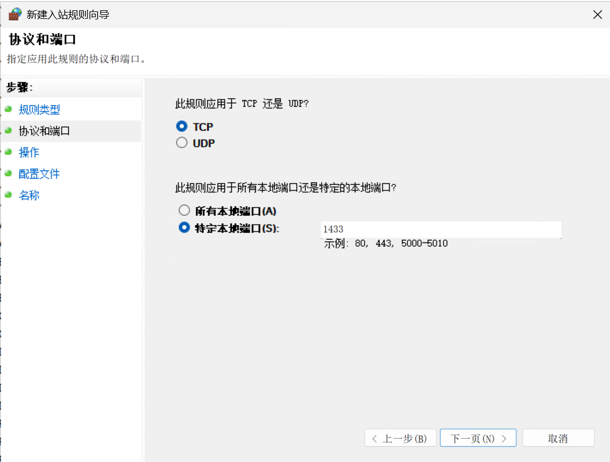Click the firewall wizard title bar icon
Image resolution: width=610 pixels, height=462 pixels.
(x=14, y=14)
